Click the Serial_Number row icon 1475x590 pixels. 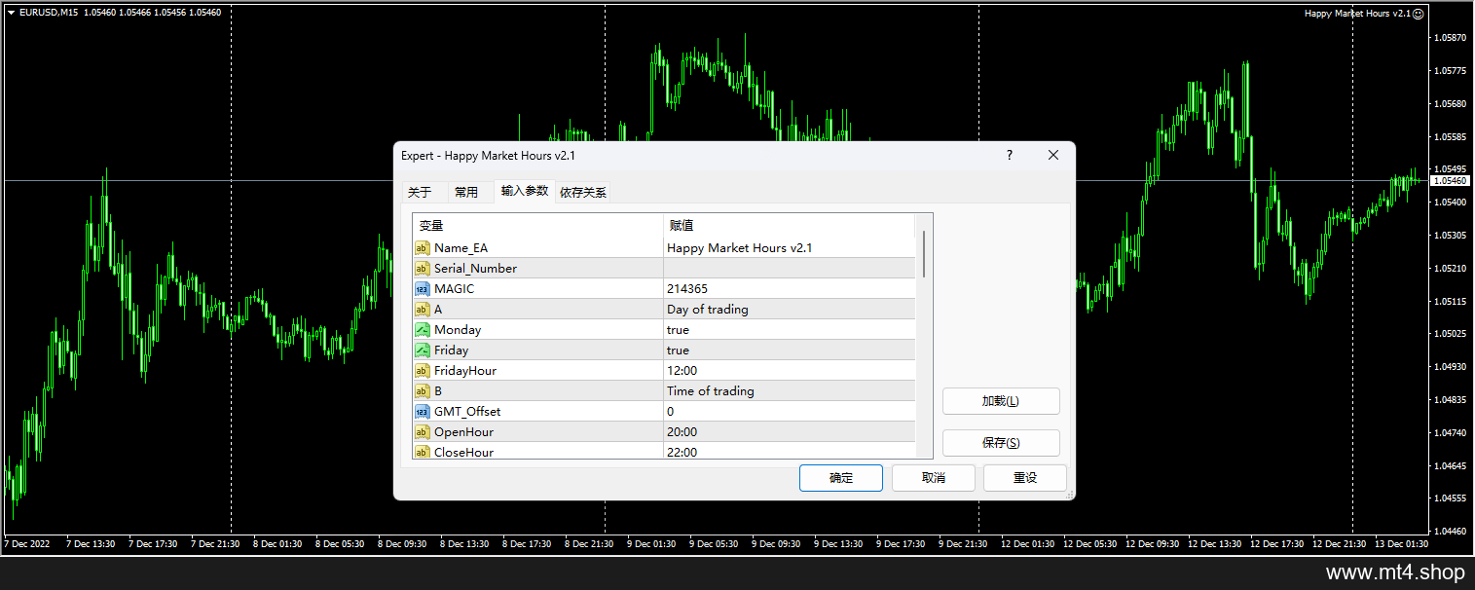coord(422,269)
